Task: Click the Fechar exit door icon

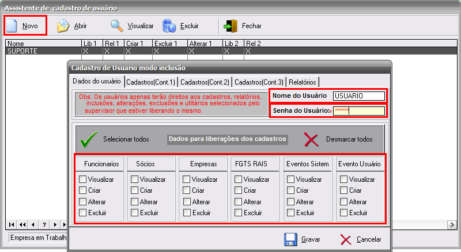Action: pyautogui.click(x=230, y=26)
